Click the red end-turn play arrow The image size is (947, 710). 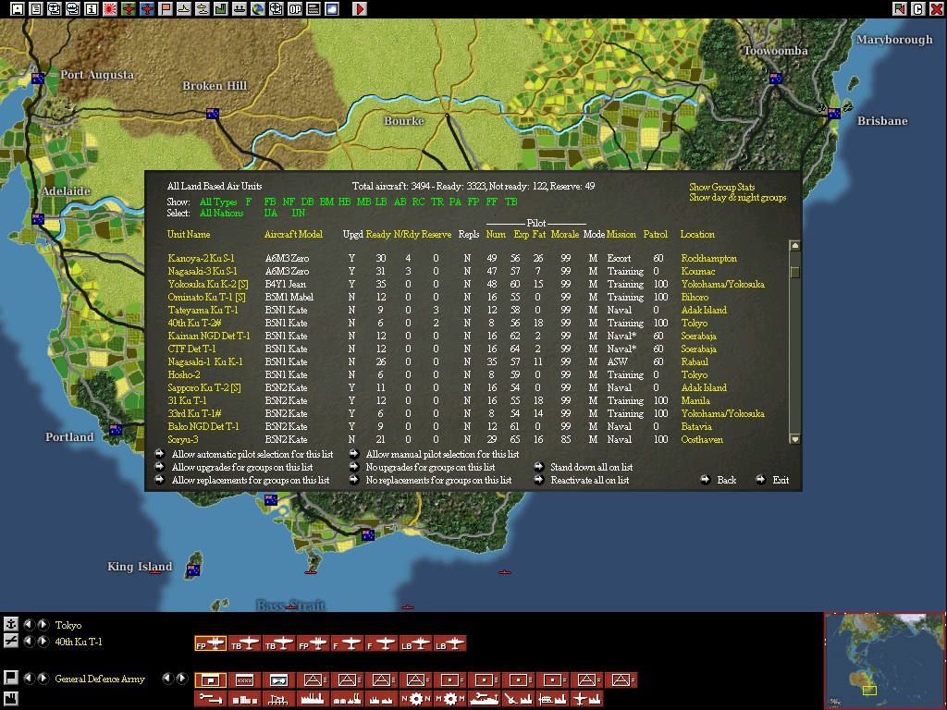click(360, 8)
